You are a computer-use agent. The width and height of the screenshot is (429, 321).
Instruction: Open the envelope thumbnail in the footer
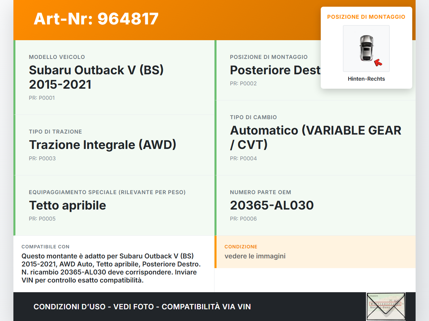click(386, 307)
